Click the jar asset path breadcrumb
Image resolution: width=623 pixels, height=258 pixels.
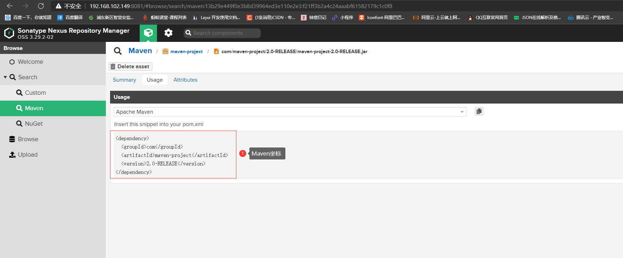click(x=294, y=51)
